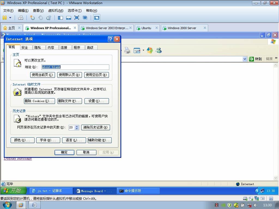Image resolution: width=279 pixels, height=209 pixels.
Task: Open the snapshot manager icon
Action: [48, 18]
